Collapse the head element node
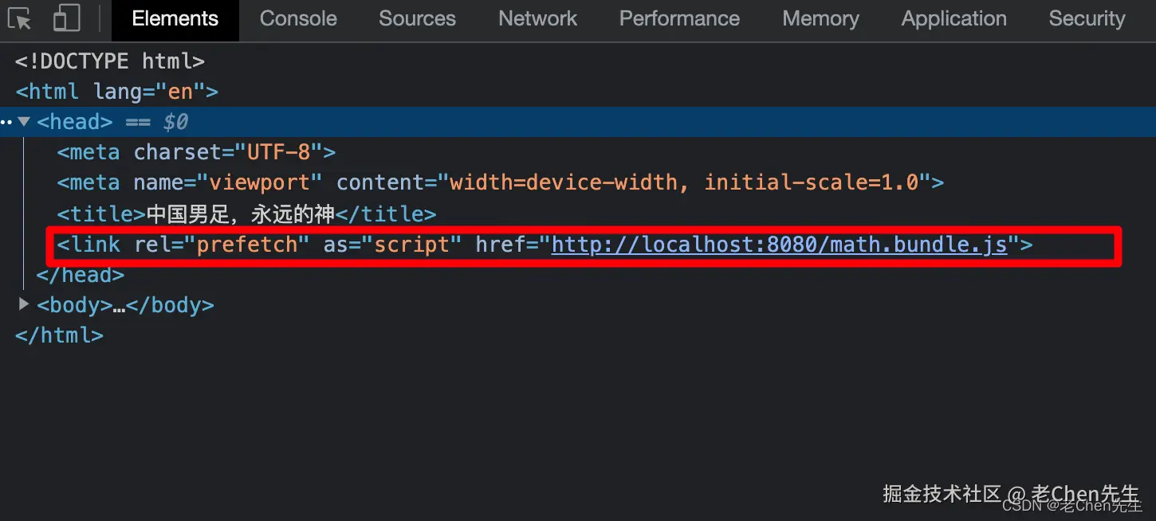Image resolution: width=1156 pixels, height=521 pixels. coord(24,122)
